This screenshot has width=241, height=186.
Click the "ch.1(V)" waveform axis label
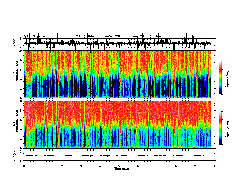pos(14,43)
